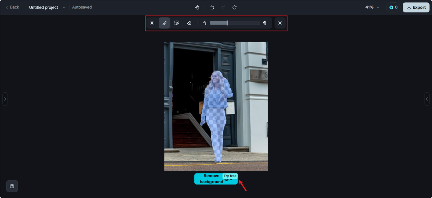Close the selection toolbar

coord(280,23)
